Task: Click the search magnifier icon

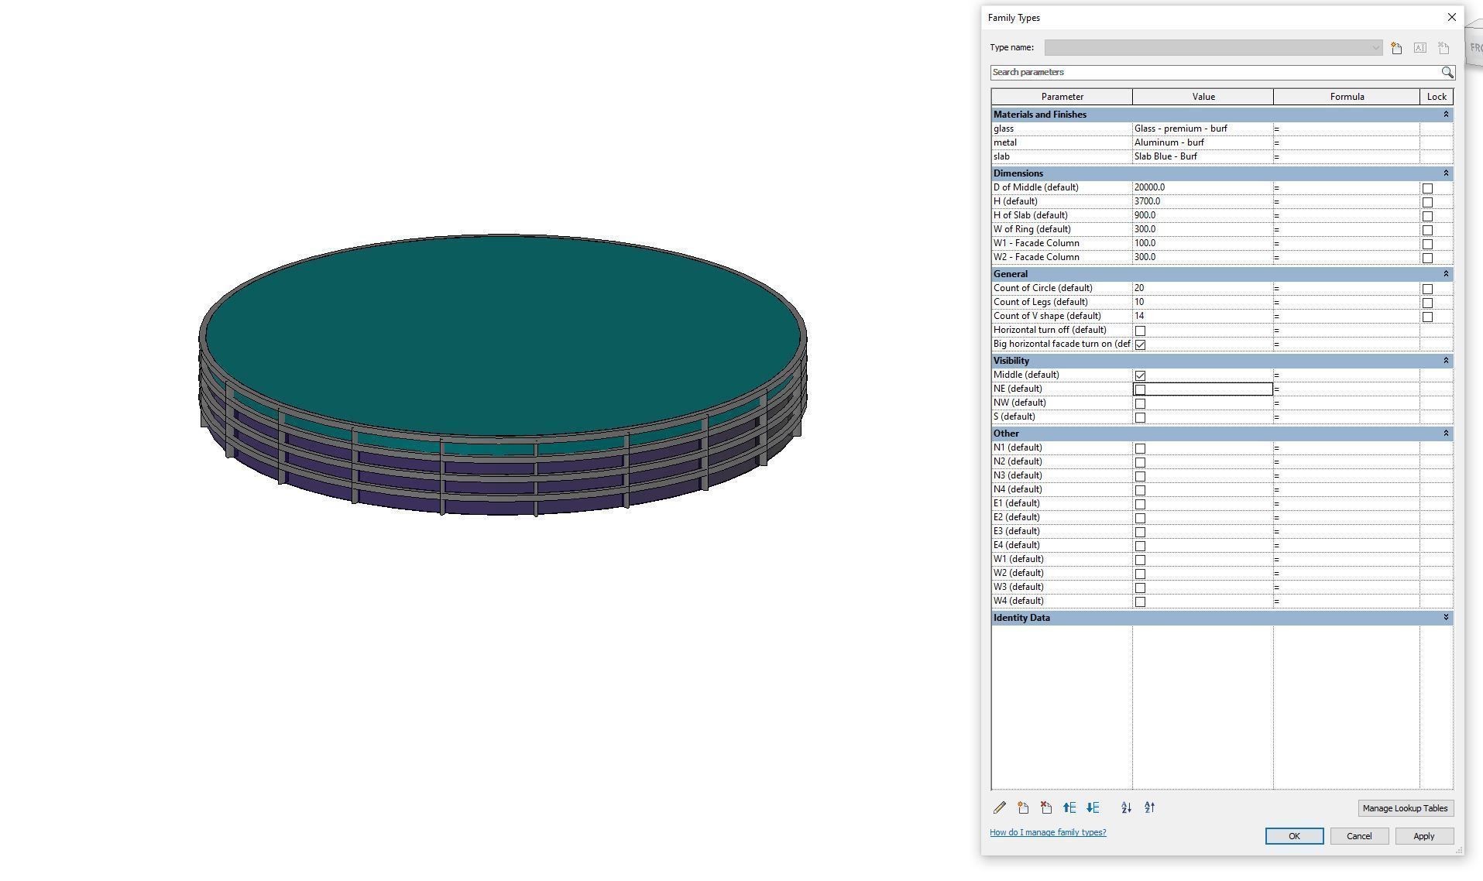Action: [1447, 72]
